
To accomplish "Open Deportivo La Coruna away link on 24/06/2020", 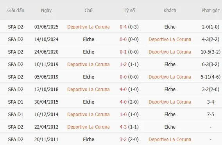I will click(x=170, y=52).
